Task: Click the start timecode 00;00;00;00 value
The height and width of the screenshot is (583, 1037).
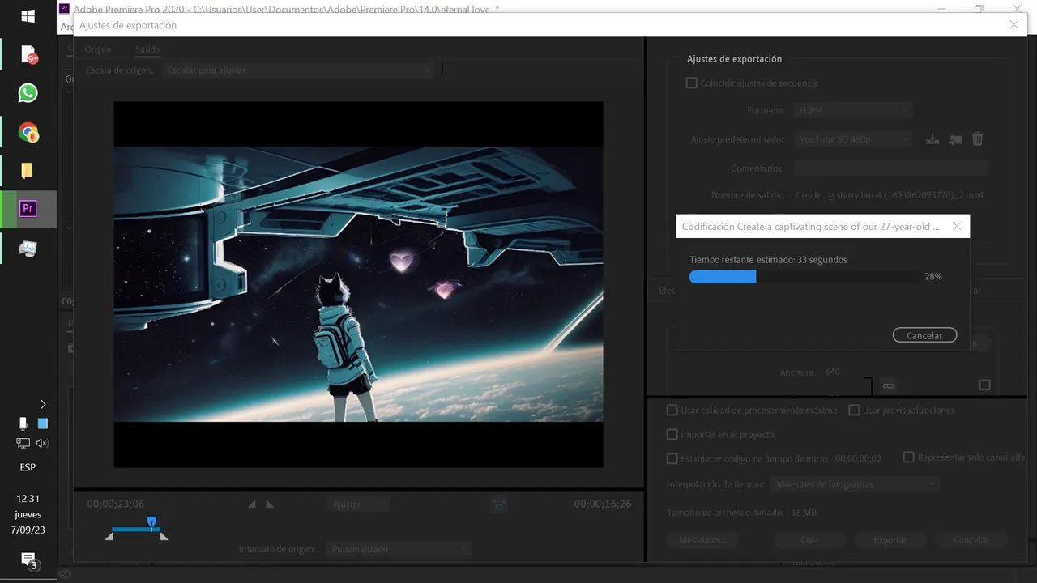Action: tap(858, 458)
